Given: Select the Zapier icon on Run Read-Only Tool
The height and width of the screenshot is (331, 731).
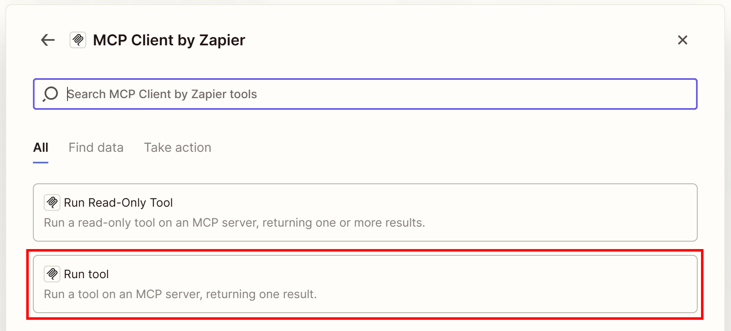Looking at the screenshot, I should click(52, 203).
